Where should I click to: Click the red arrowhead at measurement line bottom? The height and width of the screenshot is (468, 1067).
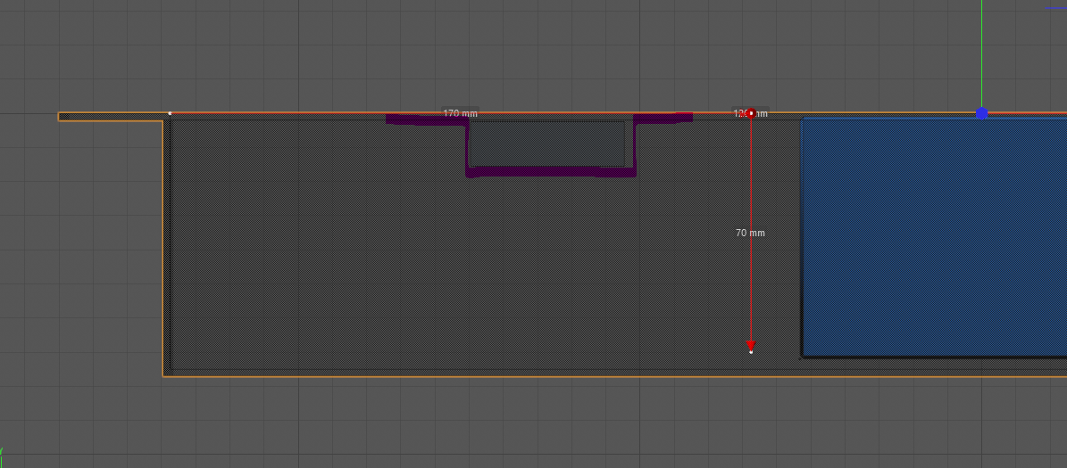click(751, 345)
